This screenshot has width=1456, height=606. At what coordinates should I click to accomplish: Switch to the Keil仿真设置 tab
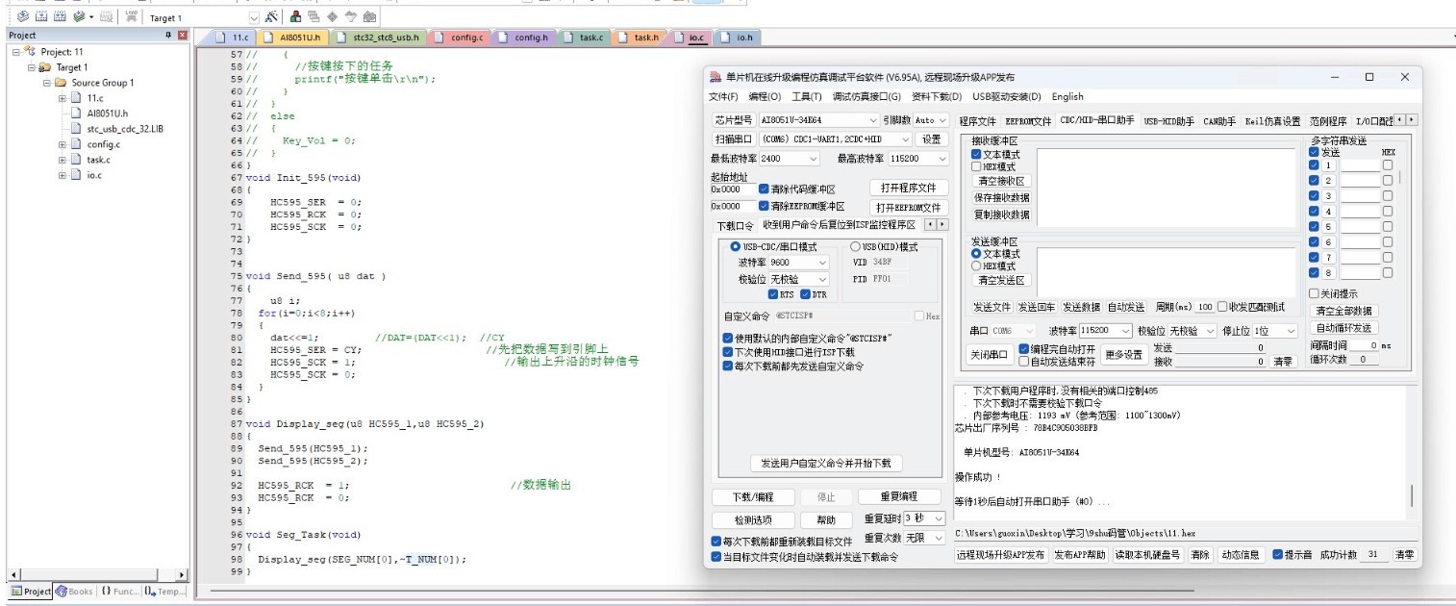(1271, 121)
